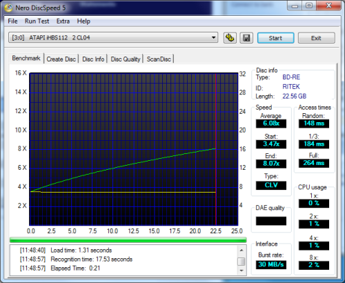Click the Exit button
This screenshot has width=345, height=283.
[x=316, y=38]
